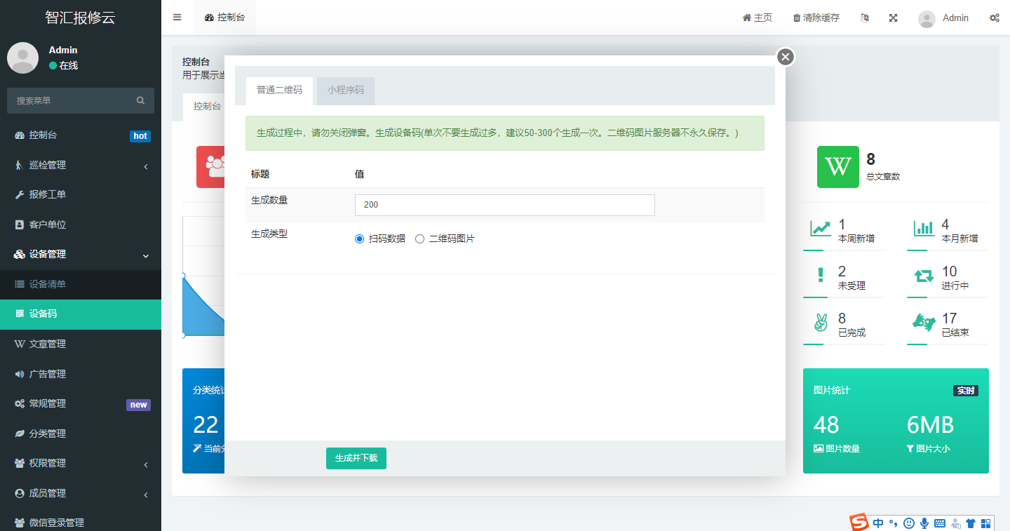Image resolution: width=1010 pixels, height=531 pixels.
Task: Click the green W total articles icon
Action: [x=837, y=167]
